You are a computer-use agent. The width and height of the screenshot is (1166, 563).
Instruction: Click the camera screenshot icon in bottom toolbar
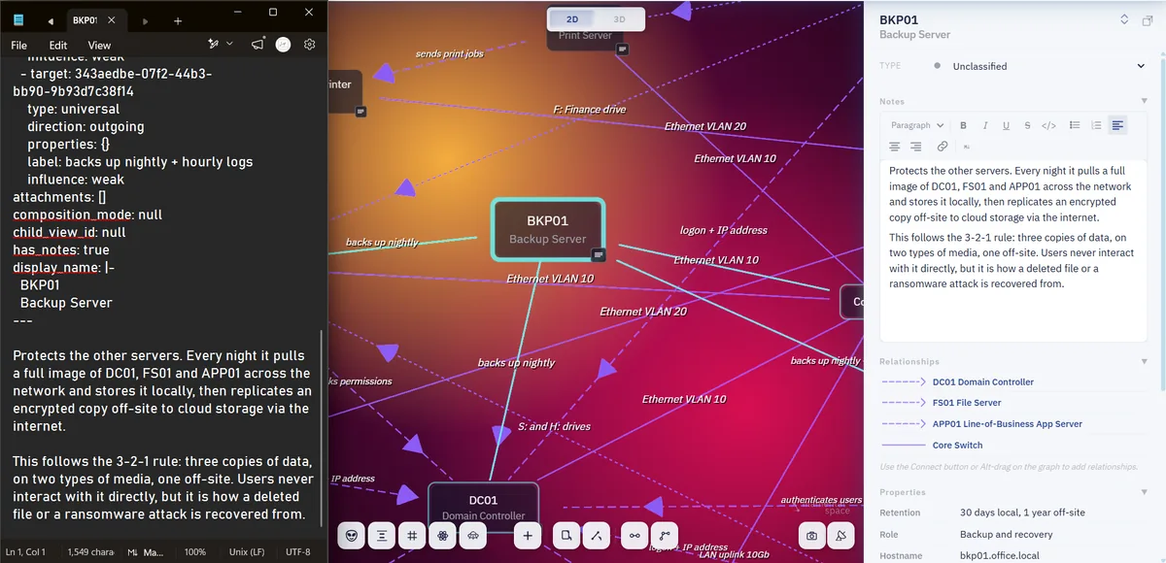[811, 535]
